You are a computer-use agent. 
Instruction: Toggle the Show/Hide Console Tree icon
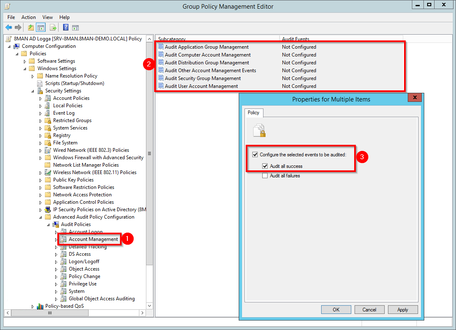coord(41,28)
